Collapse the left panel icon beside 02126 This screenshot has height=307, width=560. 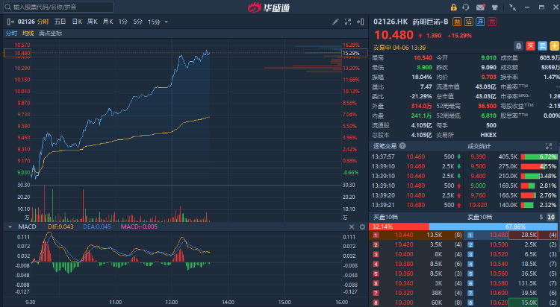coord(10,22)
